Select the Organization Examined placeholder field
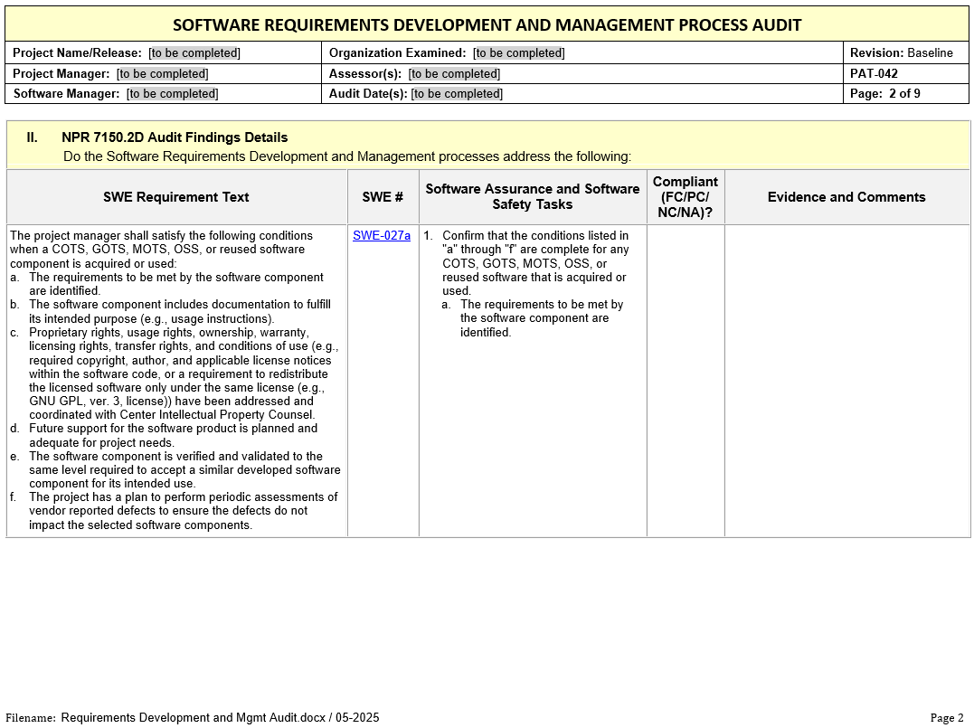The height and width of the screenshot is (728, 974). (x=518, y=53)
